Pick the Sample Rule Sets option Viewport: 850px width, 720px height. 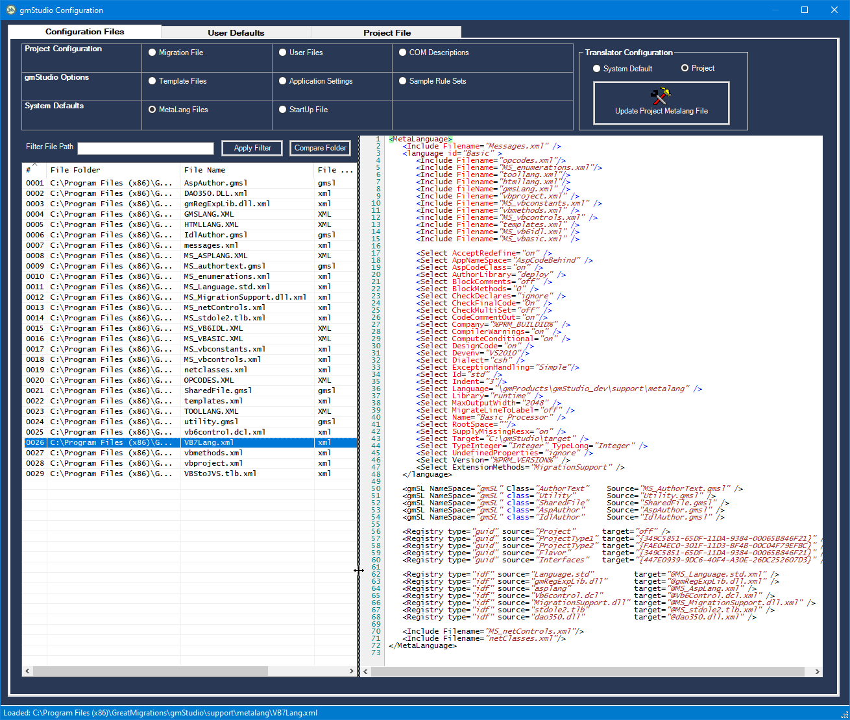403,81
